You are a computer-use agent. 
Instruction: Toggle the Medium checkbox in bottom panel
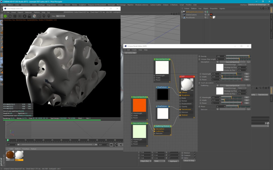(x=195, y=153)
